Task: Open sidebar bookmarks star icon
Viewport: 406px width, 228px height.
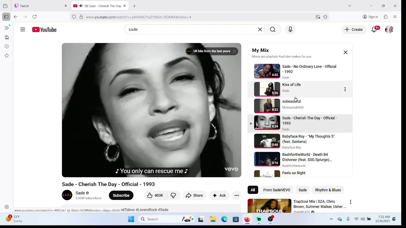Action: coord(7,55)
